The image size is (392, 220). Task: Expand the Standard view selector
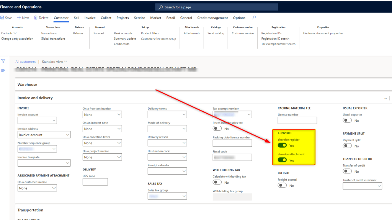54,62
